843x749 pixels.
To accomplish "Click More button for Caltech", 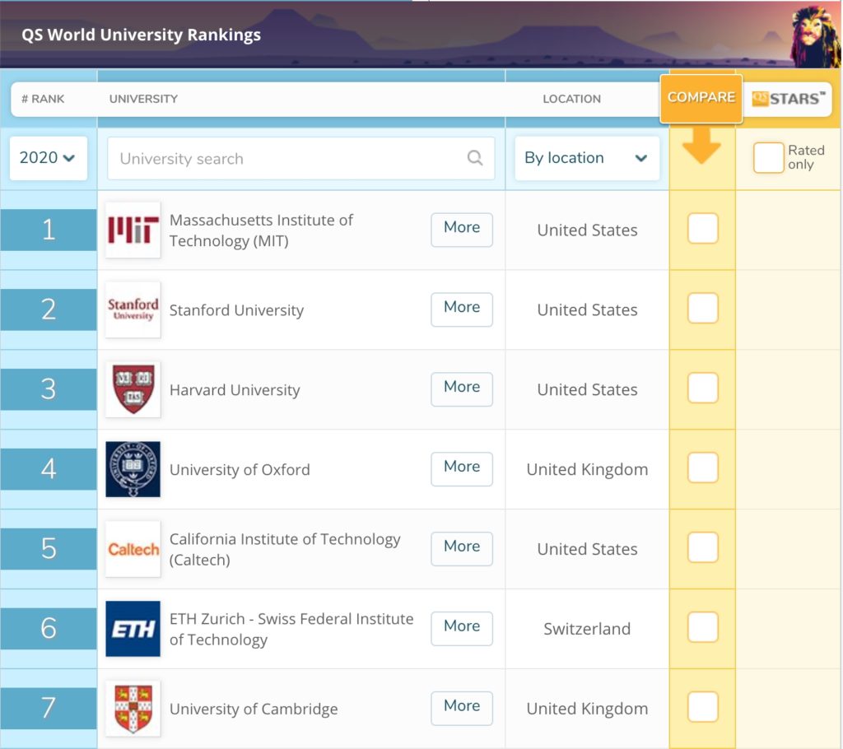I will (462, 549).
